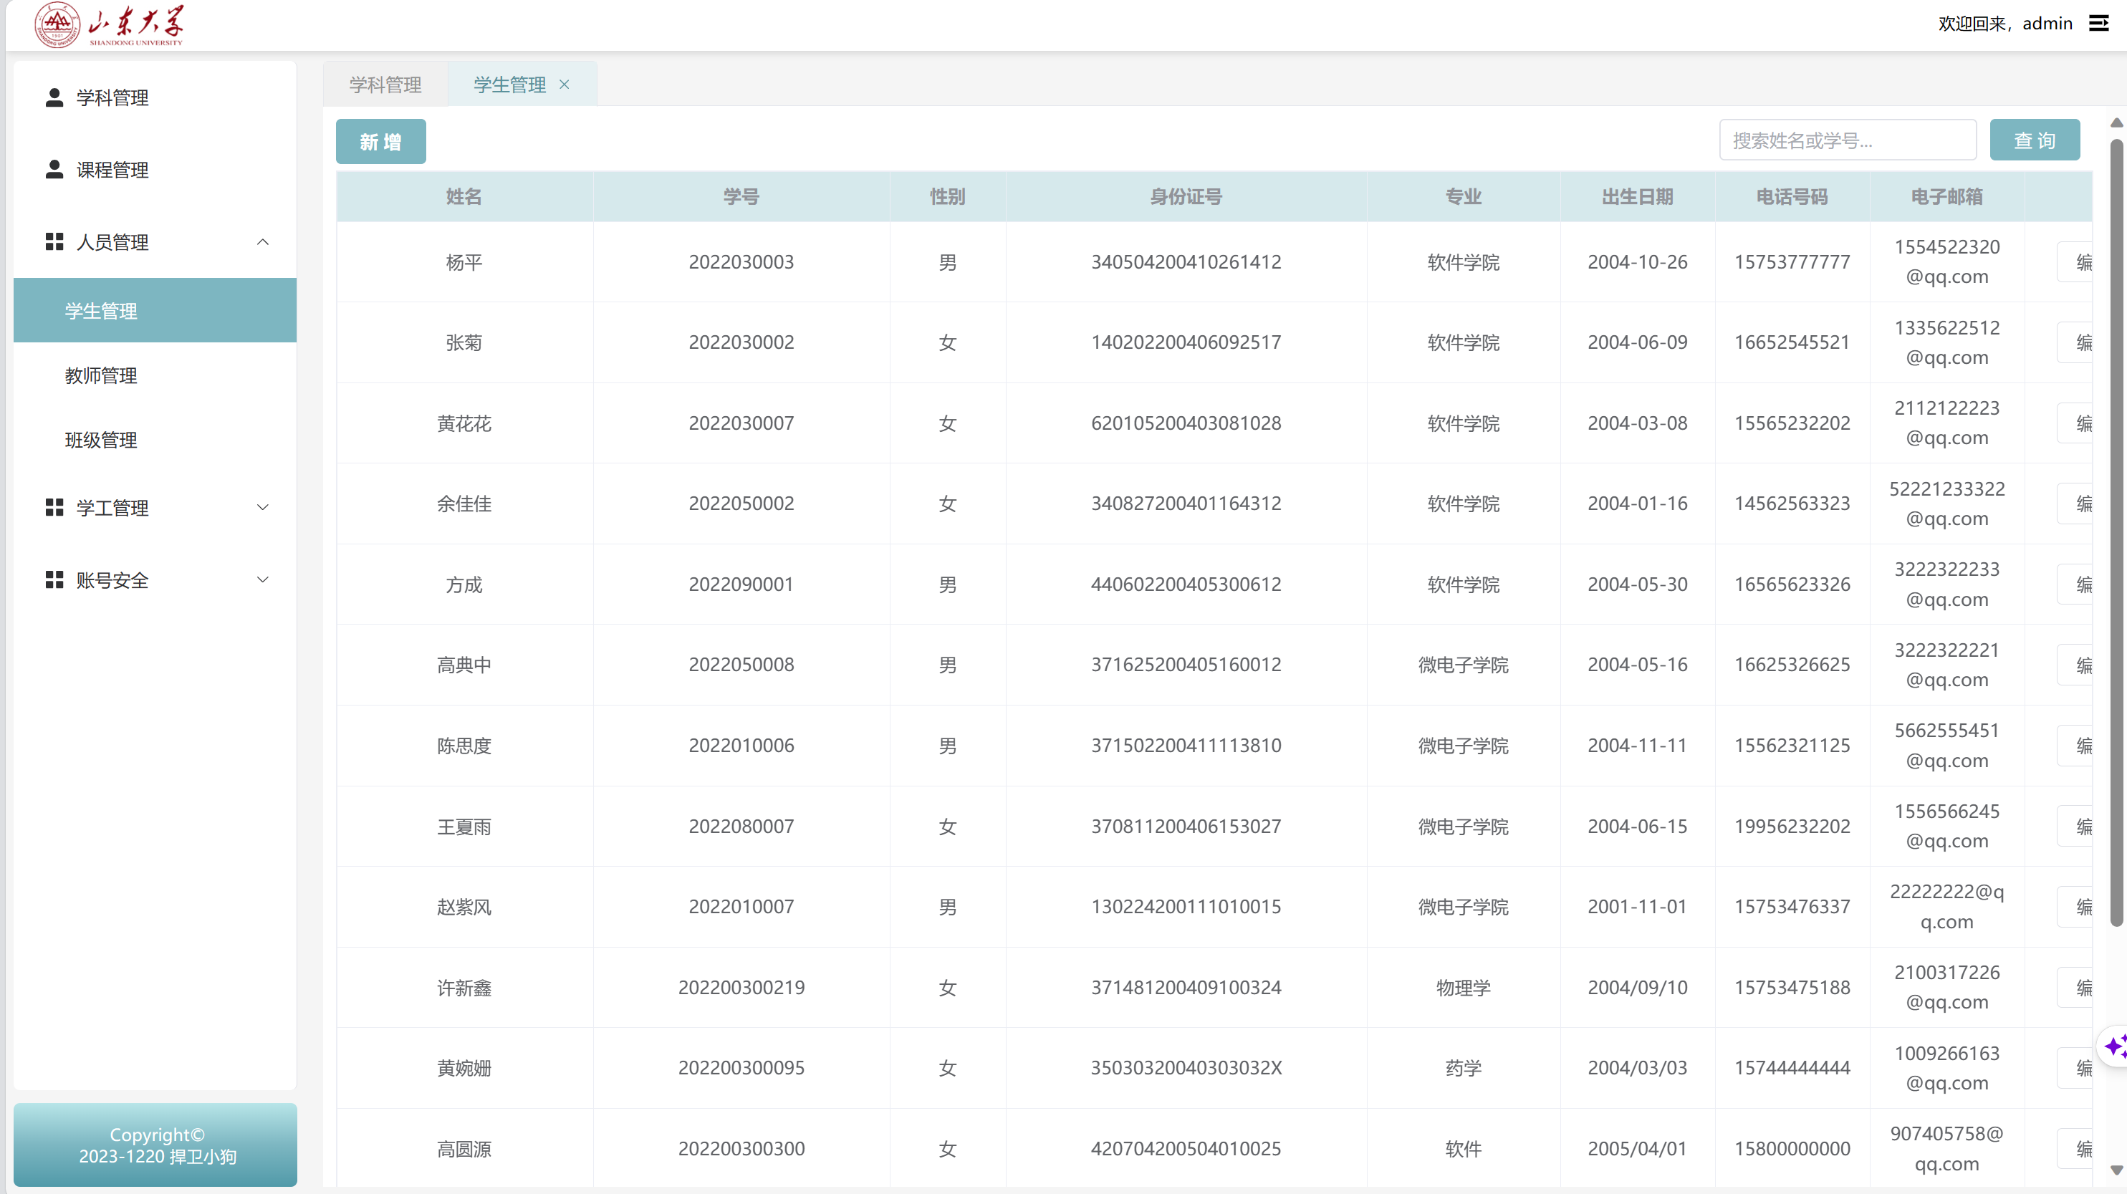Image resolution: width=2127 pixels, height=1194 pixels.
Task: Click the 电子邮箱 column header
Action: point(1947,196)
